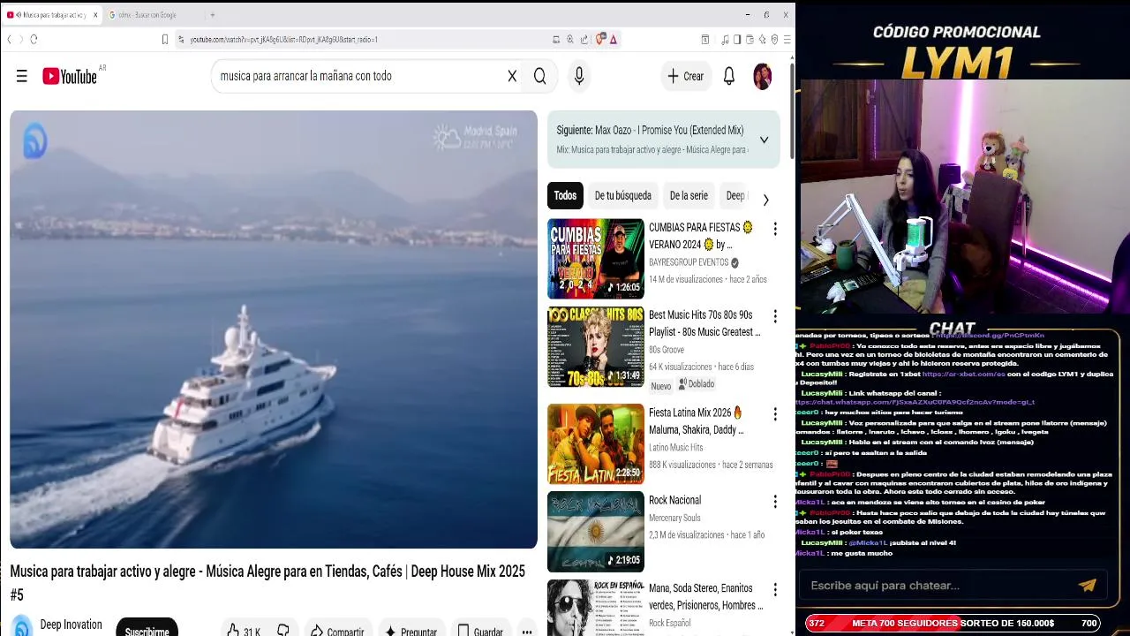The image size is (1130, 636).
Task: Open the 80s Groove channel link
Action: pyautogui.click(x=667, y=350)
